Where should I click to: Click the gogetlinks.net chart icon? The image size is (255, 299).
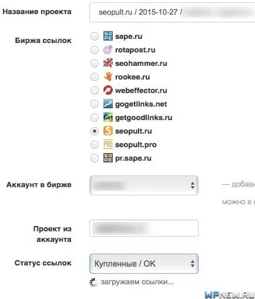click(108, 104)
